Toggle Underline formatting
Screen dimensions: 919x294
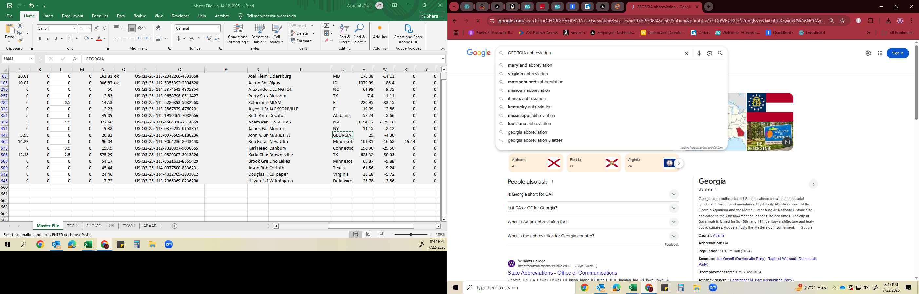pyautogui.click(x=56, y=38)
